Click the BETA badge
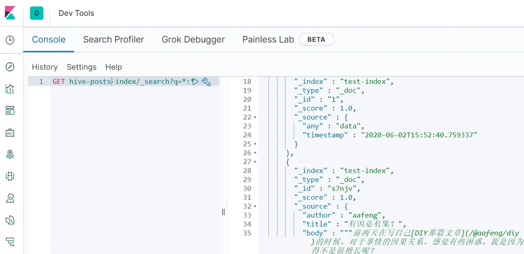The width and height of the screenshot is (524, 254). click(x=316, y=39)
